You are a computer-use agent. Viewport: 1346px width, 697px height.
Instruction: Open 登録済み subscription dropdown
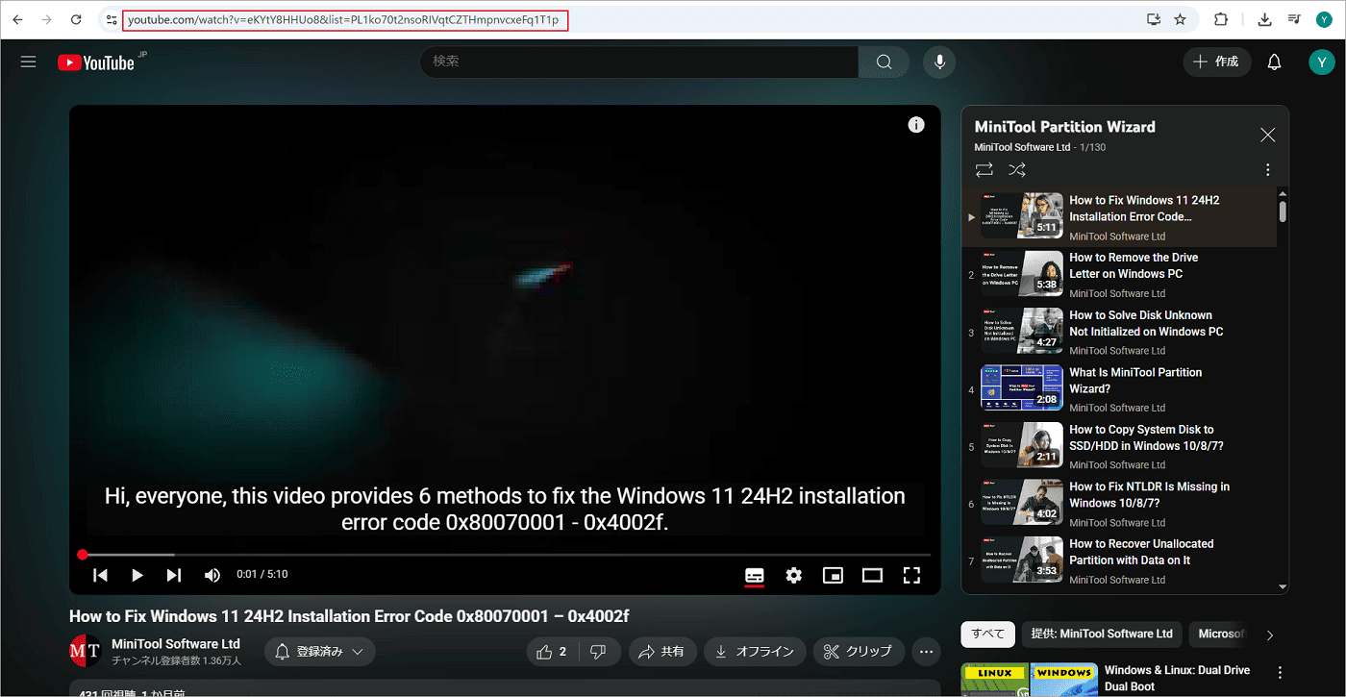click(320, 652)
